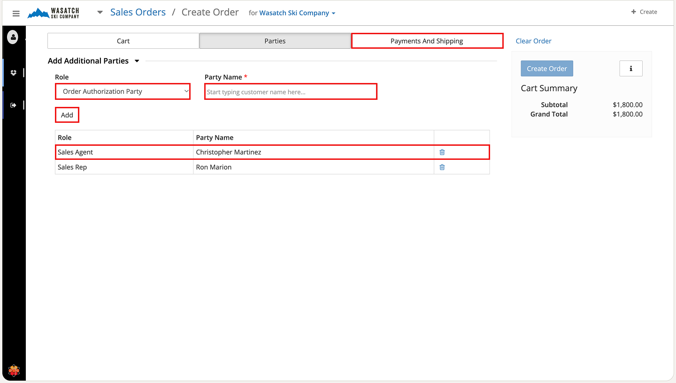
Task: Click the orange hexagon logo at sidebar bottom
Action: [14, 370]
